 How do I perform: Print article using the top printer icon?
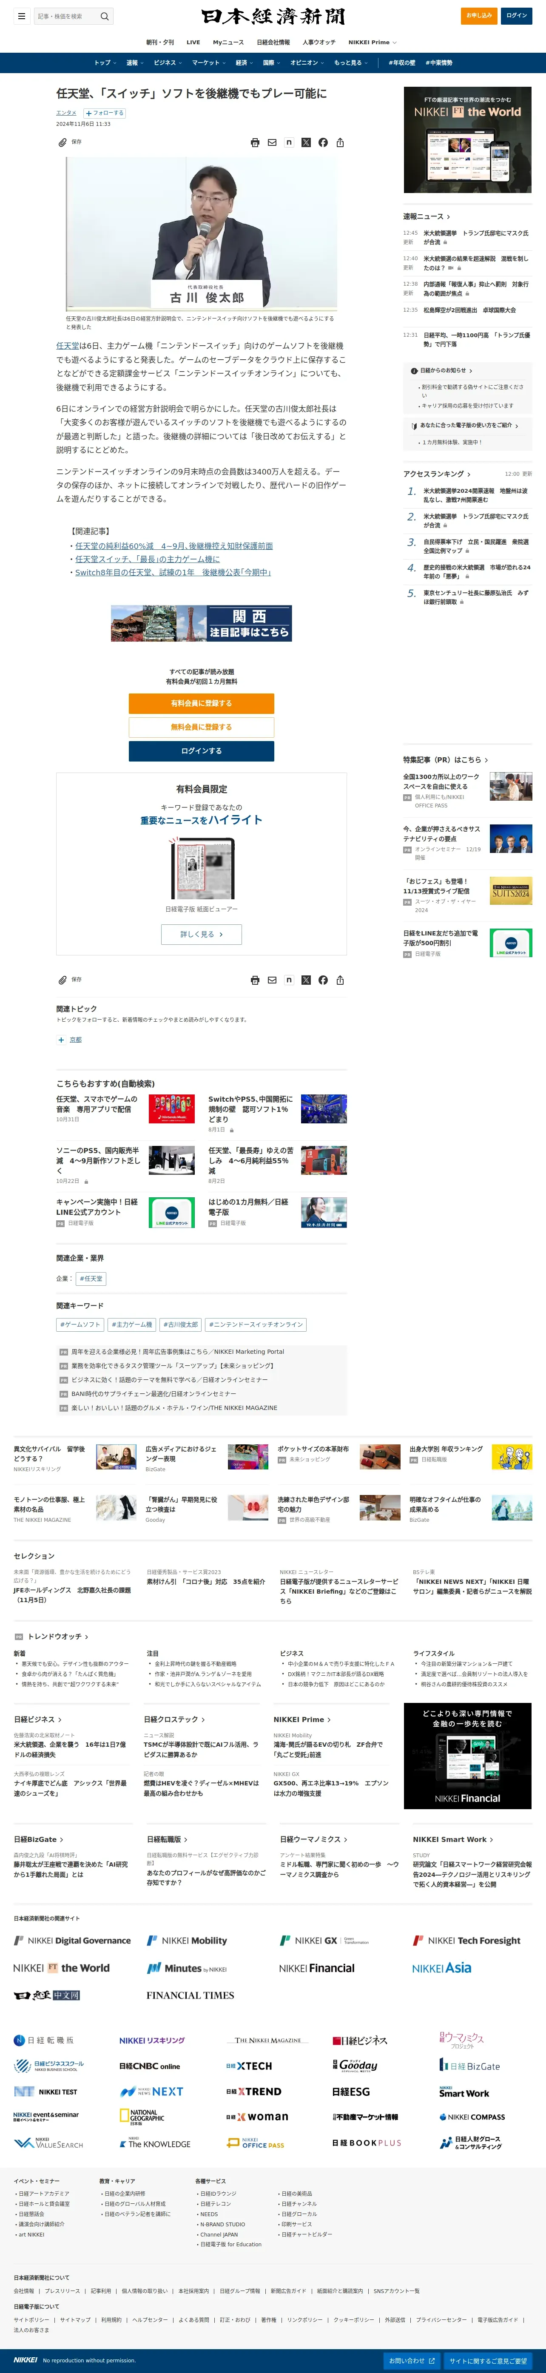(255, 143)
